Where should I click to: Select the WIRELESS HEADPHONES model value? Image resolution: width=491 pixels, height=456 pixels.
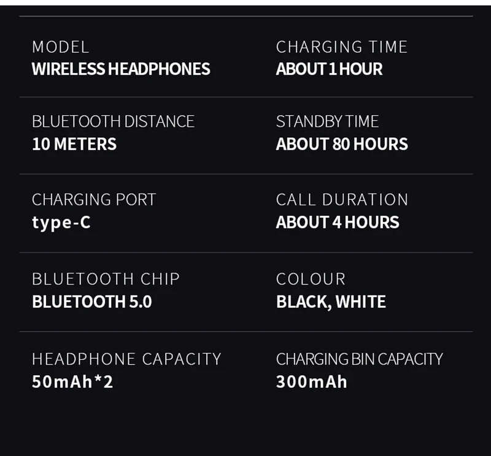121,69
